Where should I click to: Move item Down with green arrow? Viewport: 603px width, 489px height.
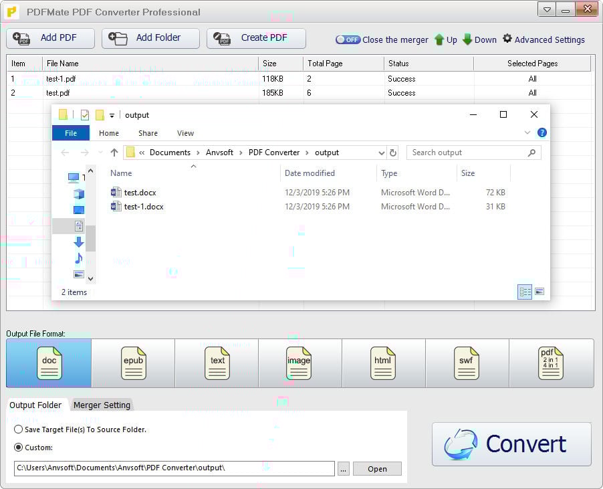click(479, 39)
